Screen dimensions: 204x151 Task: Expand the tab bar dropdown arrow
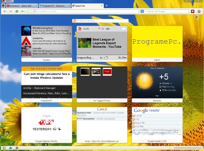(x=201, y=6)
